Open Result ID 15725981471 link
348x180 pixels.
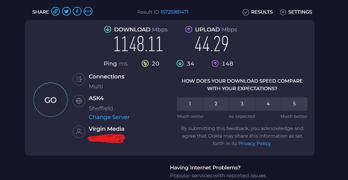point(175,12)
